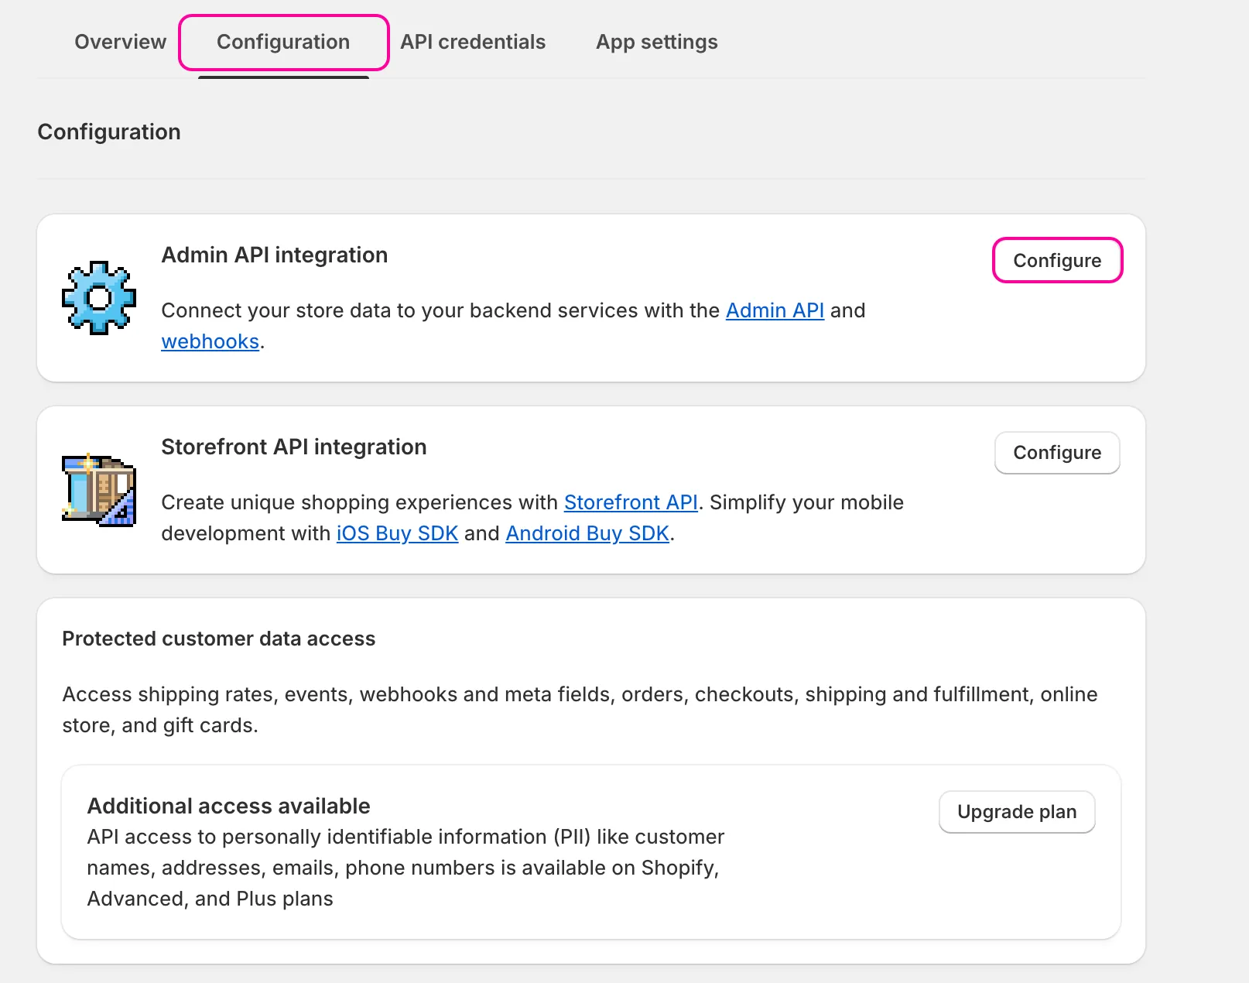Click the Storefront API integration heading
Viewport: 1249px width, 983px height.
click(x=294, y=447)
